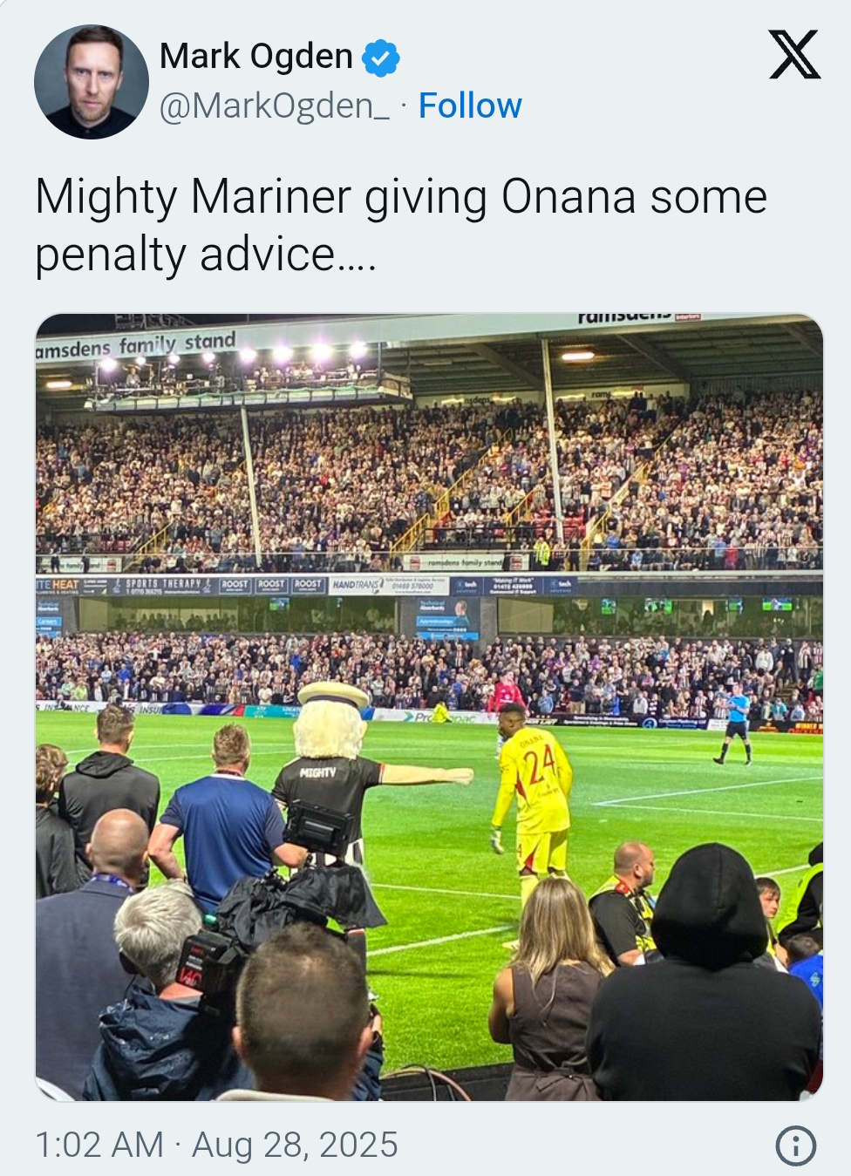The height and width of the screenshot is (1176, 851).
Task: Follow Mark Ogden
Action: coord(470,105)
